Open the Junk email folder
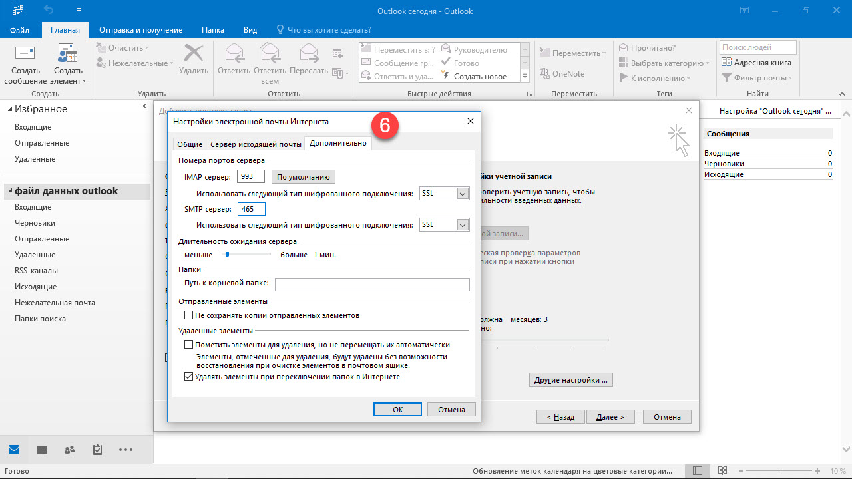Image resolution: width=852 pixels, height=479 pixels. [x=55, y=303]
